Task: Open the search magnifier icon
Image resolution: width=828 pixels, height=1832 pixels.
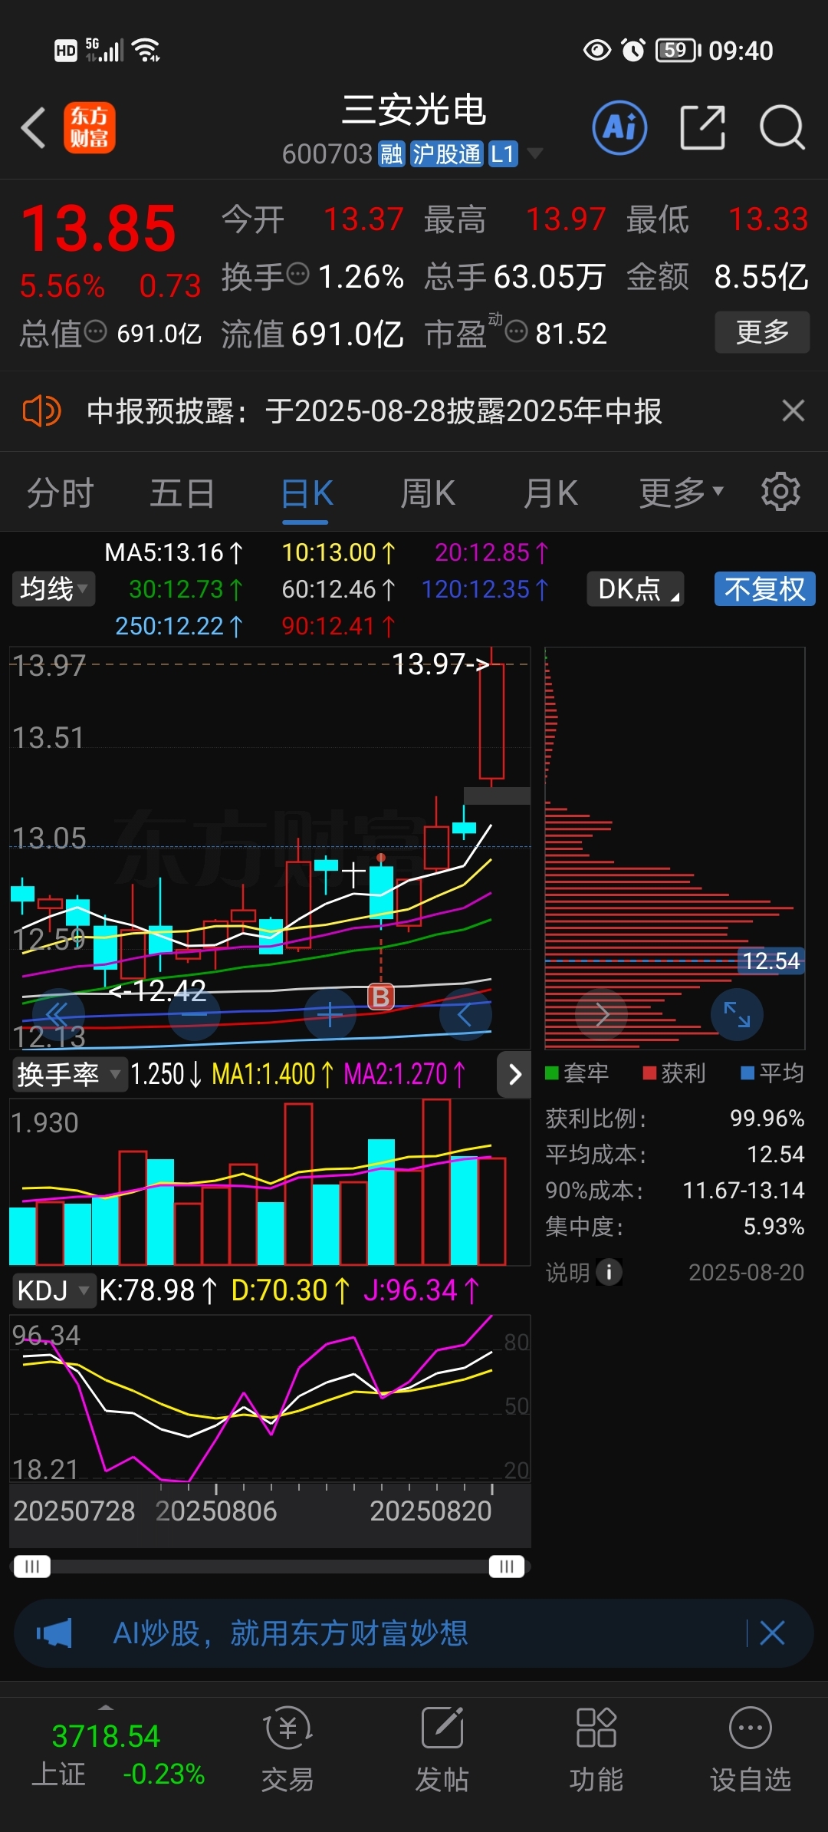Action: (x=782, y=127)
